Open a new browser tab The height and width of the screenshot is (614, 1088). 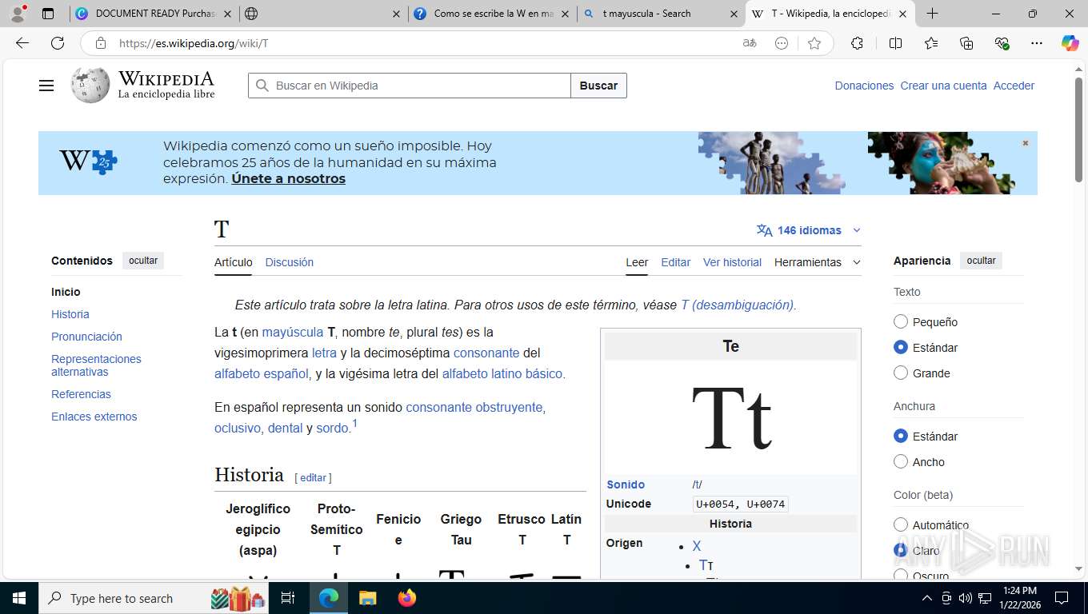coord(932,14)
